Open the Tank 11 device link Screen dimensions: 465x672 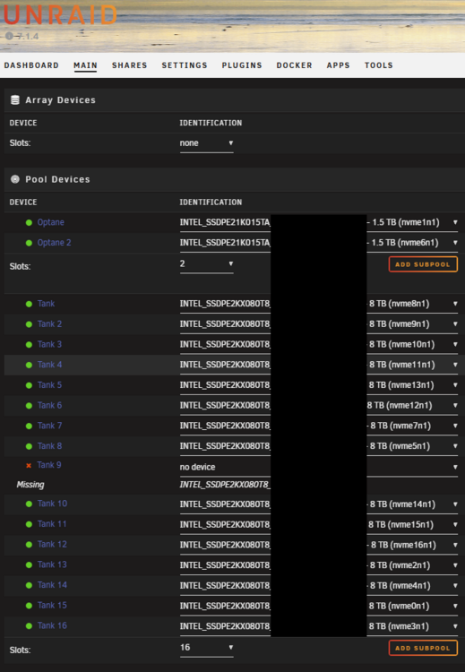coord(52,524)
